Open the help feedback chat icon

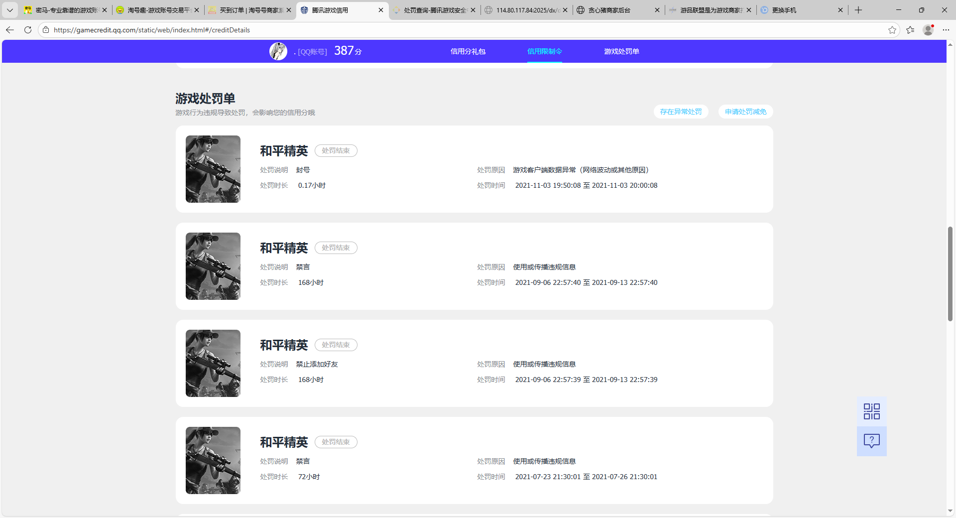click(871, 441)
